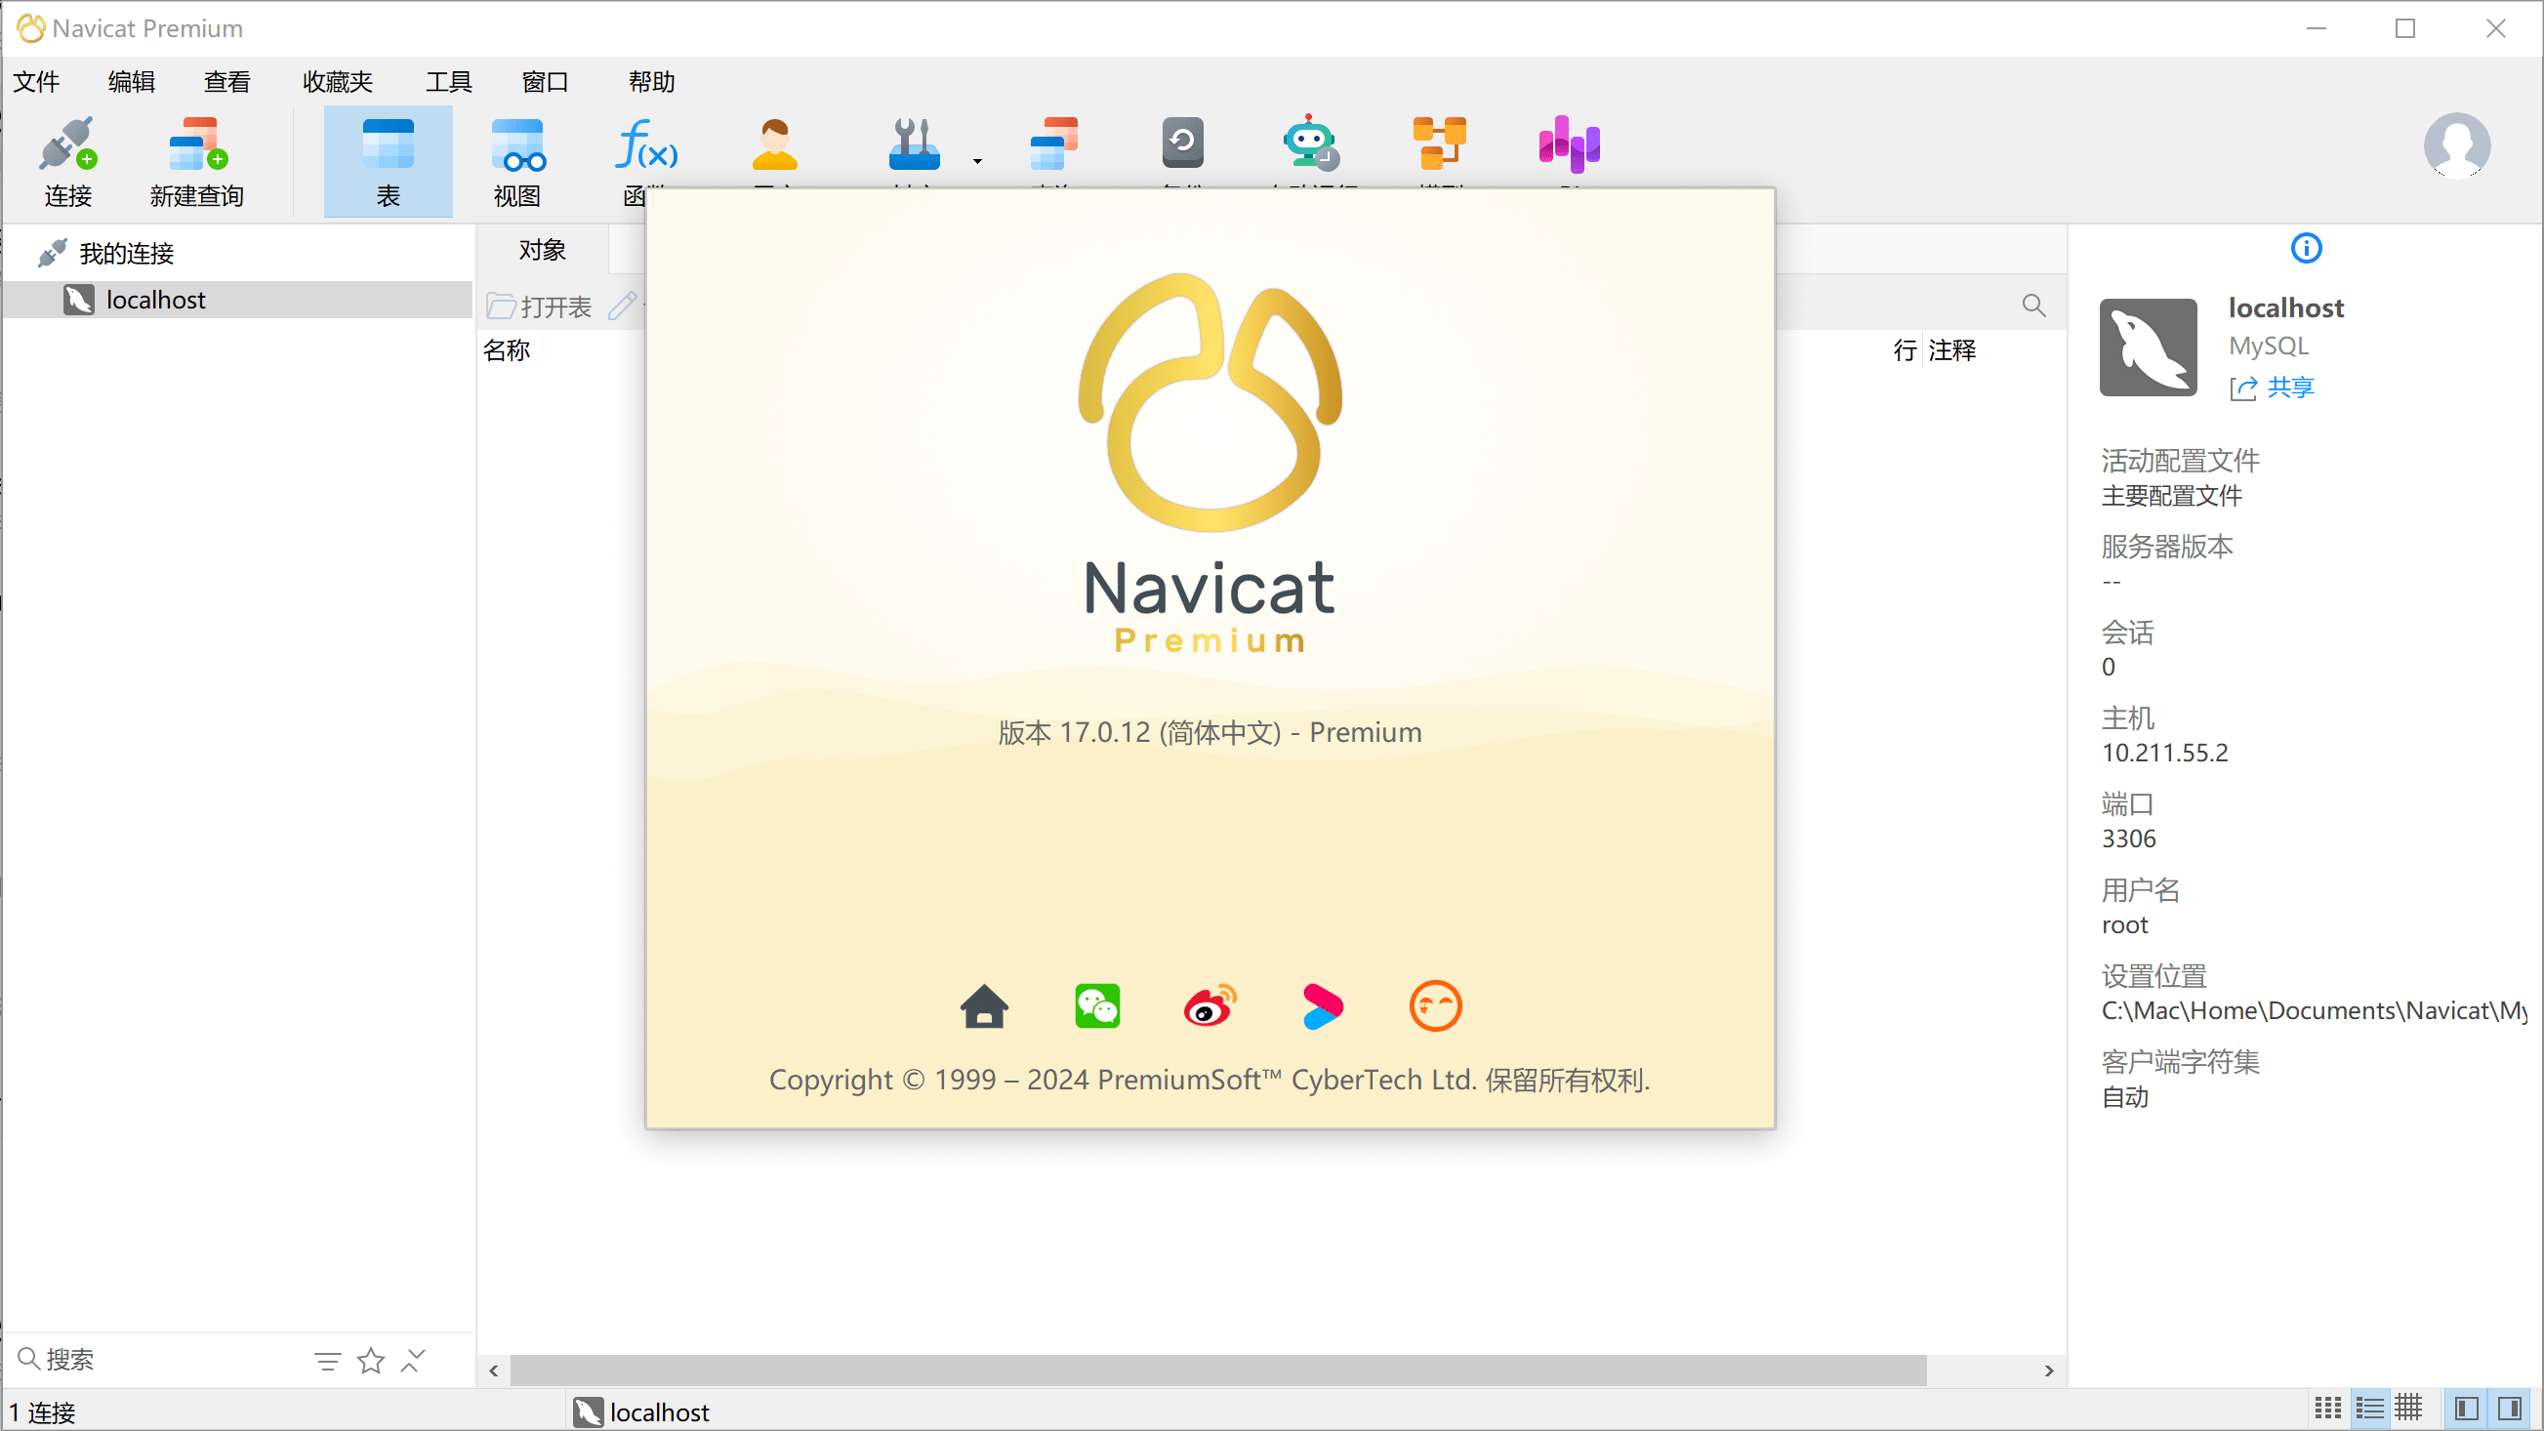The image size is (2544, 1431).
Task: Open the home page icon in About dialog
Action: (x=985, y=1006)
